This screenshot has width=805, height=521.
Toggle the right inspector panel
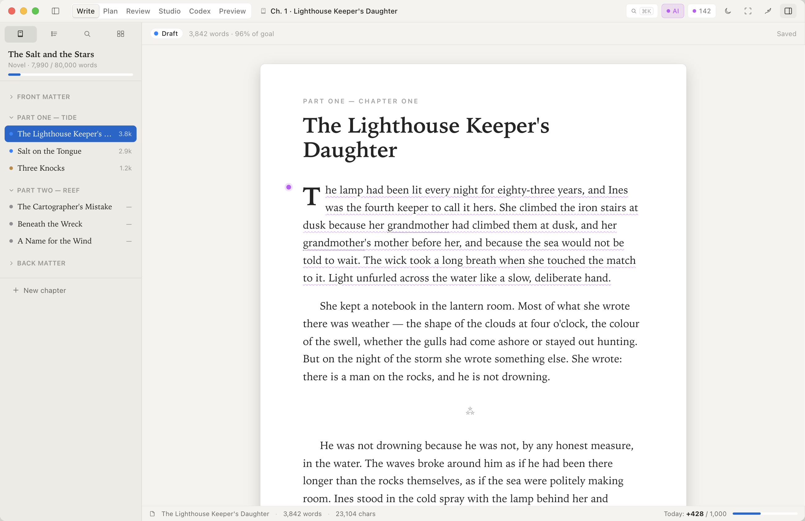(x=788, y=11)
